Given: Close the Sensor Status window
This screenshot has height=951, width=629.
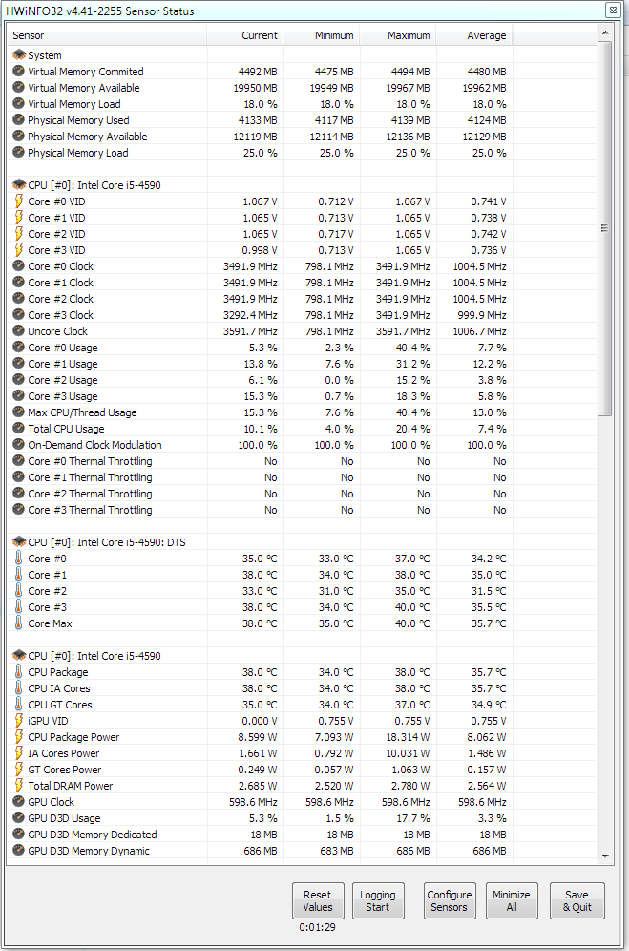Looking at the screenshot, I should tap(613, 11).
